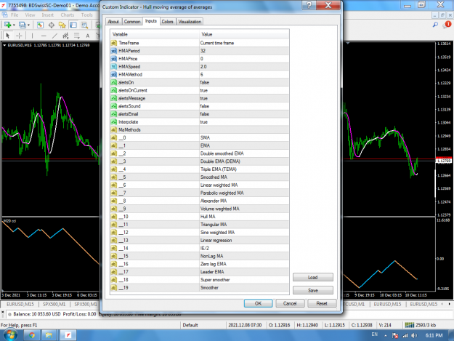Change alertsOnCurrent true value

point(244,90)
